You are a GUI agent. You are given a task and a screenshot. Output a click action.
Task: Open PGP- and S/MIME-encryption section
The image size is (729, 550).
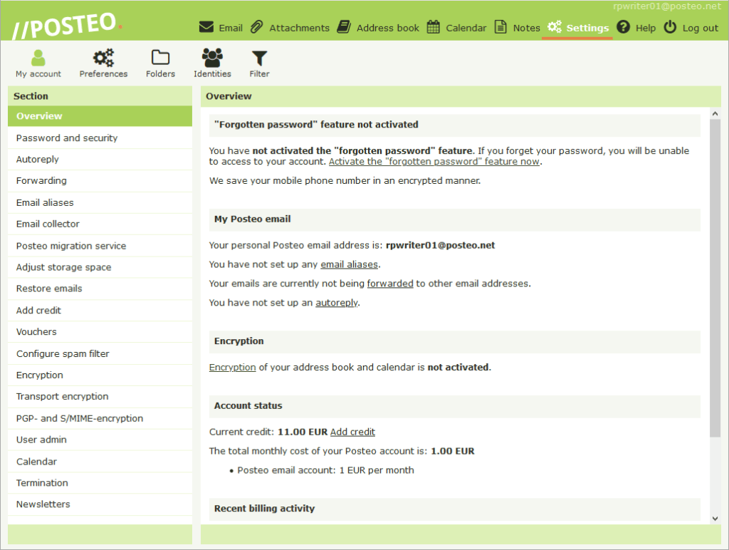(100, 418)
